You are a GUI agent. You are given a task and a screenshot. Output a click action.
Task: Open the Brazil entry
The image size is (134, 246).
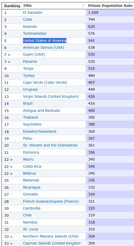point(28,103)
